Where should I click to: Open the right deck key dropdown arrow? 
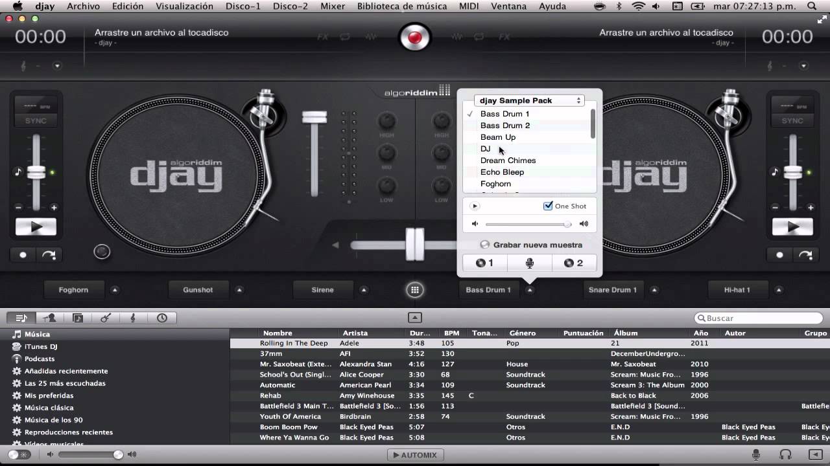(804, 66)
